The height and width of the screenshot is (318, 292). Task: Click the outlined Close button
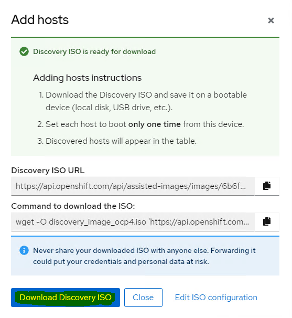click(143, 298)
